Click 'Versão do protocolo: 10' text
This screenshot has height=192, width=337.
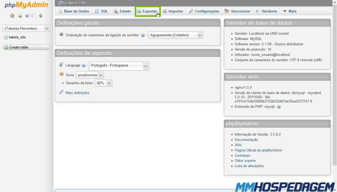(253, 49)
